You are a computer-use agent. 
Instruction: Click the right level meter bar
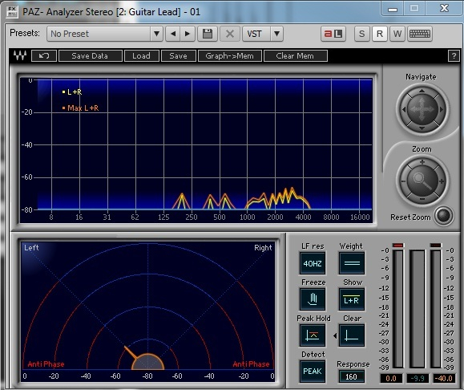point(436,308)
